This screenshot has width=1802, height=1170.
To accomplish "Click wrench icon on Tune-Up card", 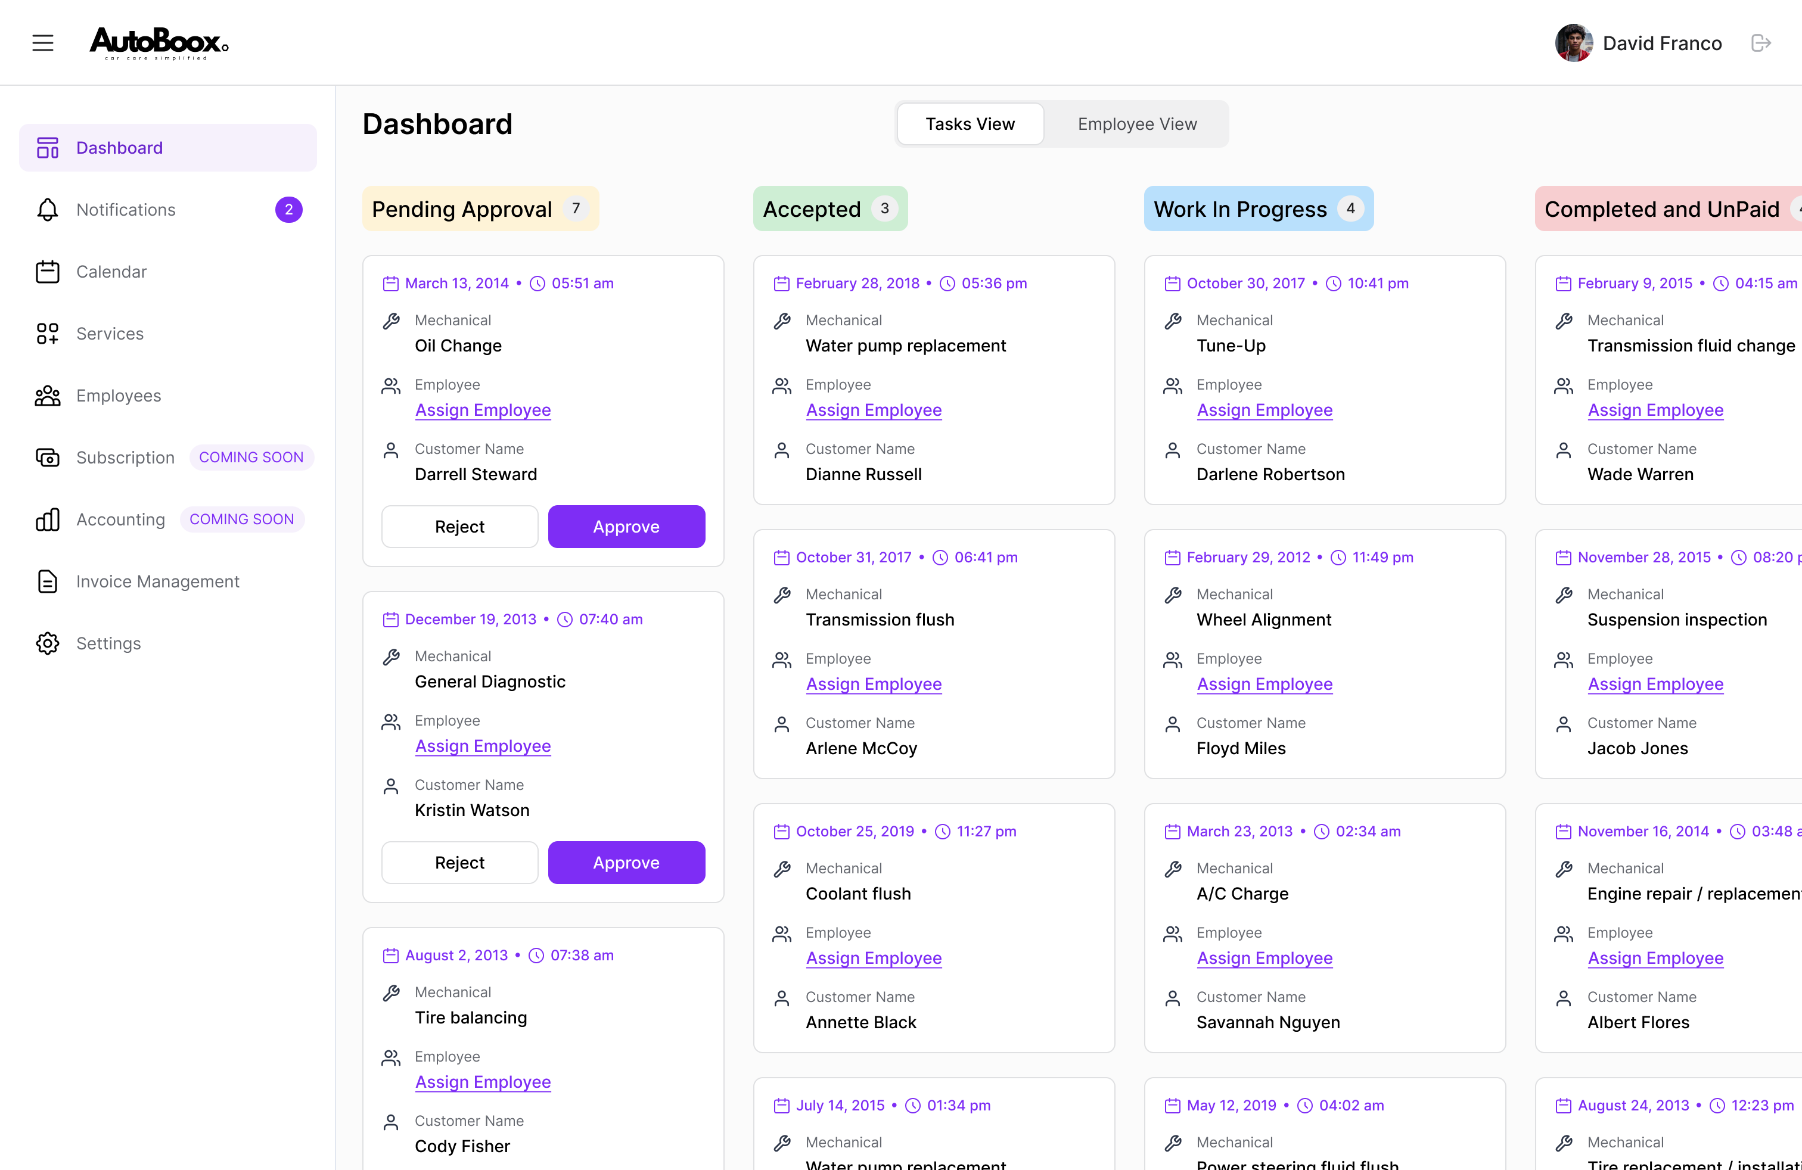I will (x=1173, y=321).
